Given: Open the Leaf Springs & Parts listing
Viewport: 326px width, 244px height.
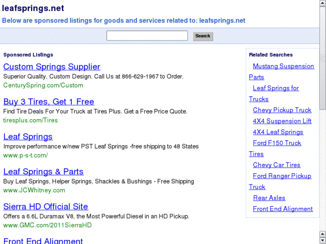Looking at the screenshot, I should point(43,171).
